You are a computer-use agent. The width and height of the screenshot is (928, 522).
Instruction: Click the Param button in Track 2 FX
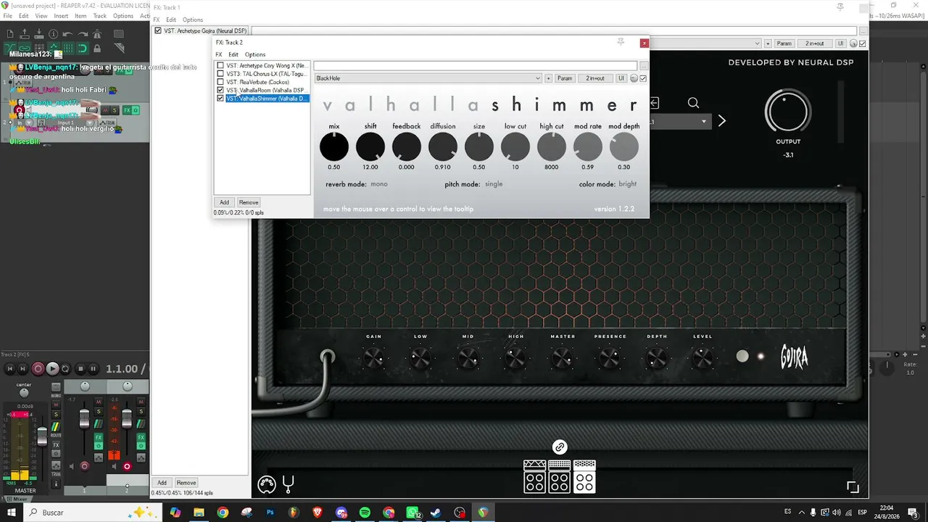pyautogui.click(x=565, y=78)
